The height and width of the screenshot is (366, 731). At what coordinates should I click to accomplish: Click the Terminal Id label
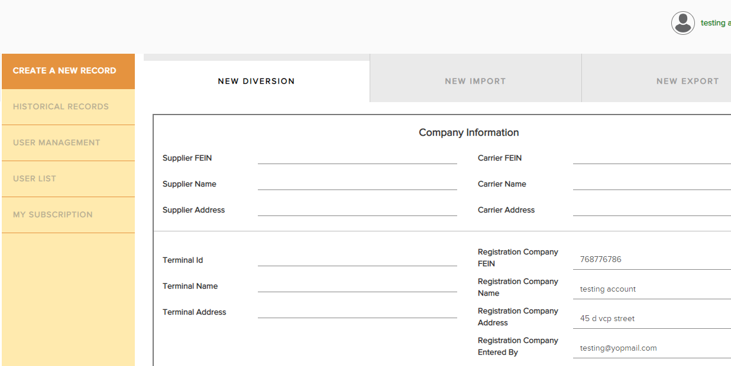183,260
